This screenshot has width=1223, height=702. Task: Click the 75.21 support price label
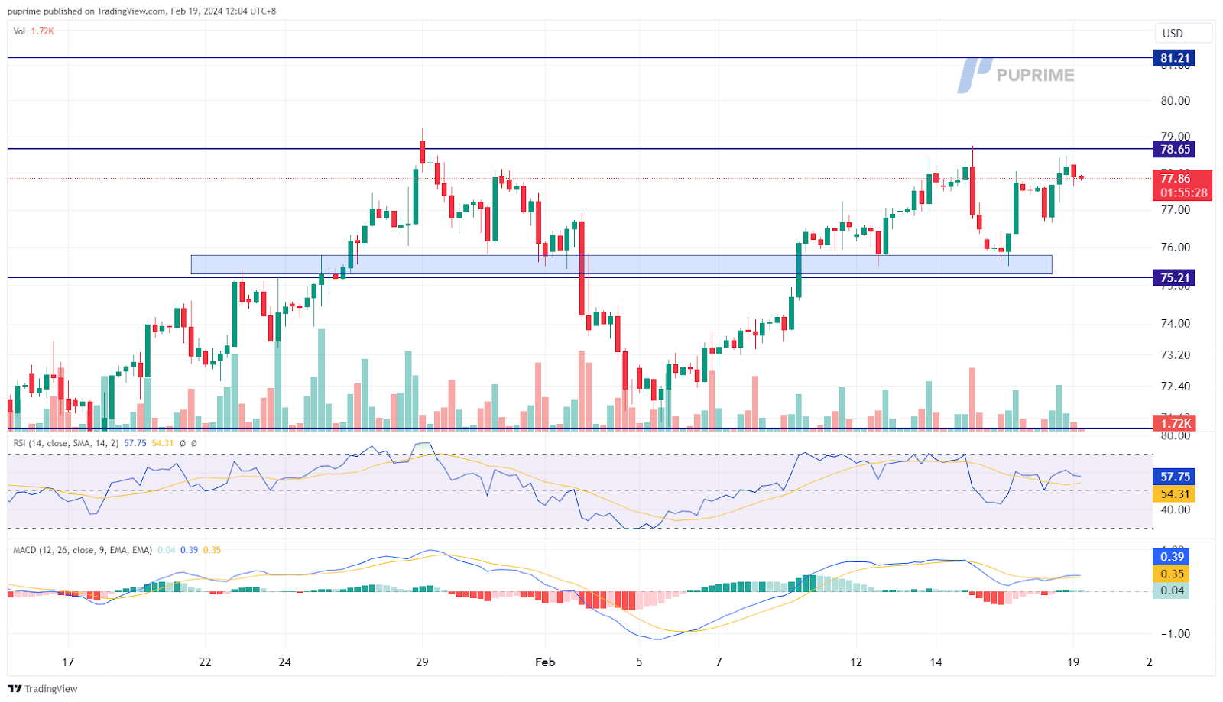pyautogui.click(x=1174, y=277)
